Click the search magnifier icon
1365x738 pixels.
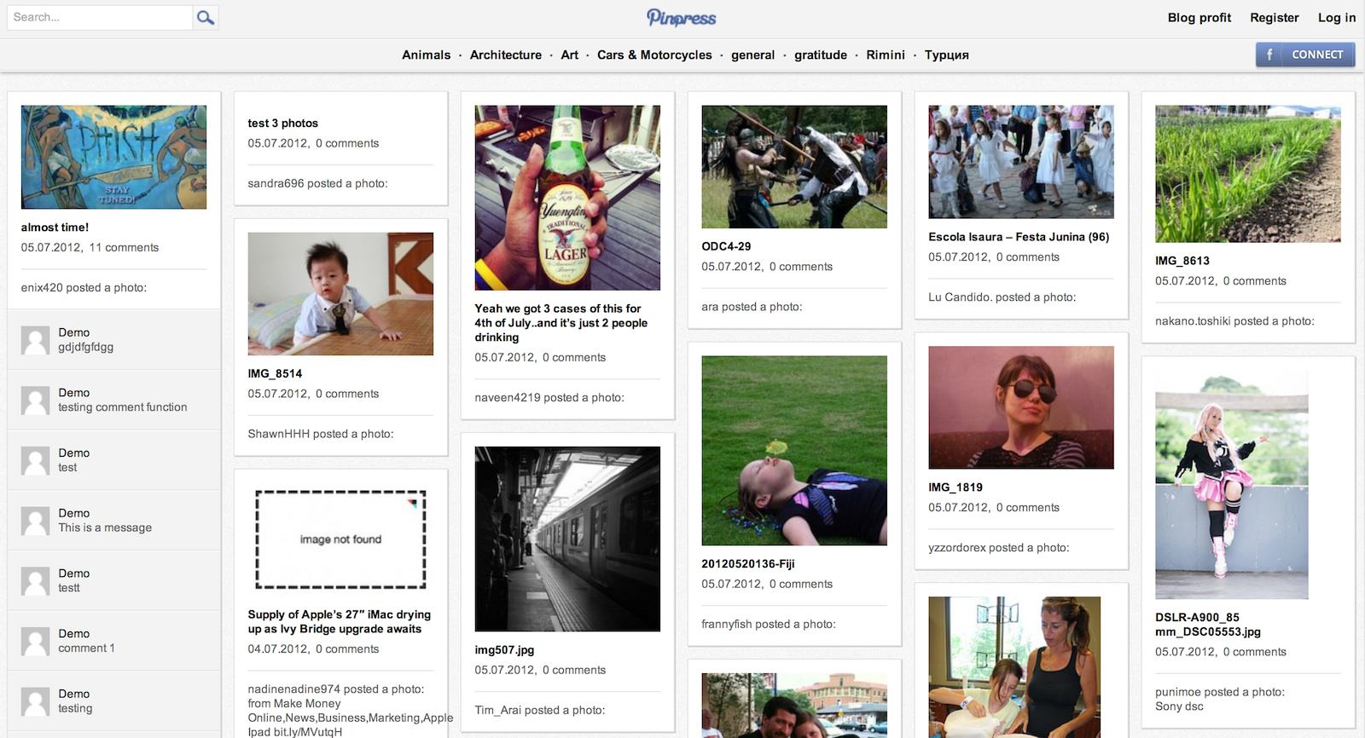click(205, 17)
